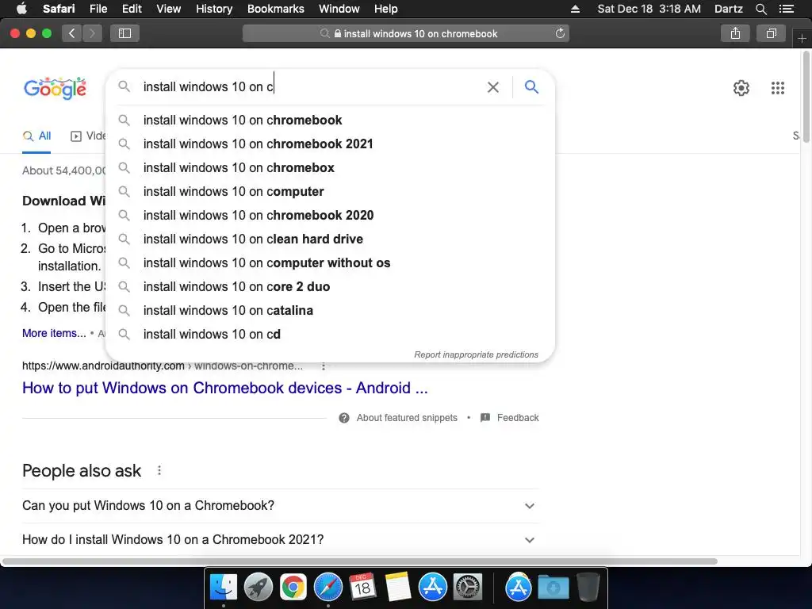Reload the page with the refresh icon
812x609 pixels.
[560, 33]
